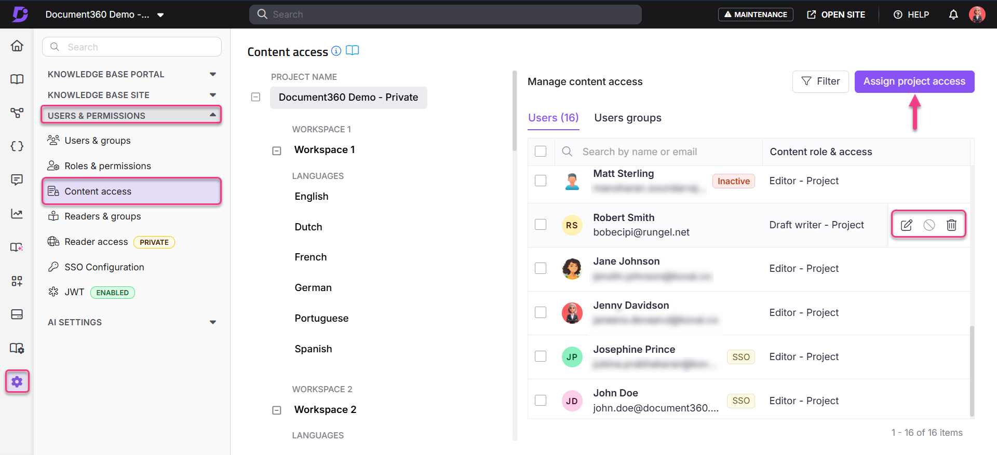Select the Spanish language in Workspace 1

[313, 349]
